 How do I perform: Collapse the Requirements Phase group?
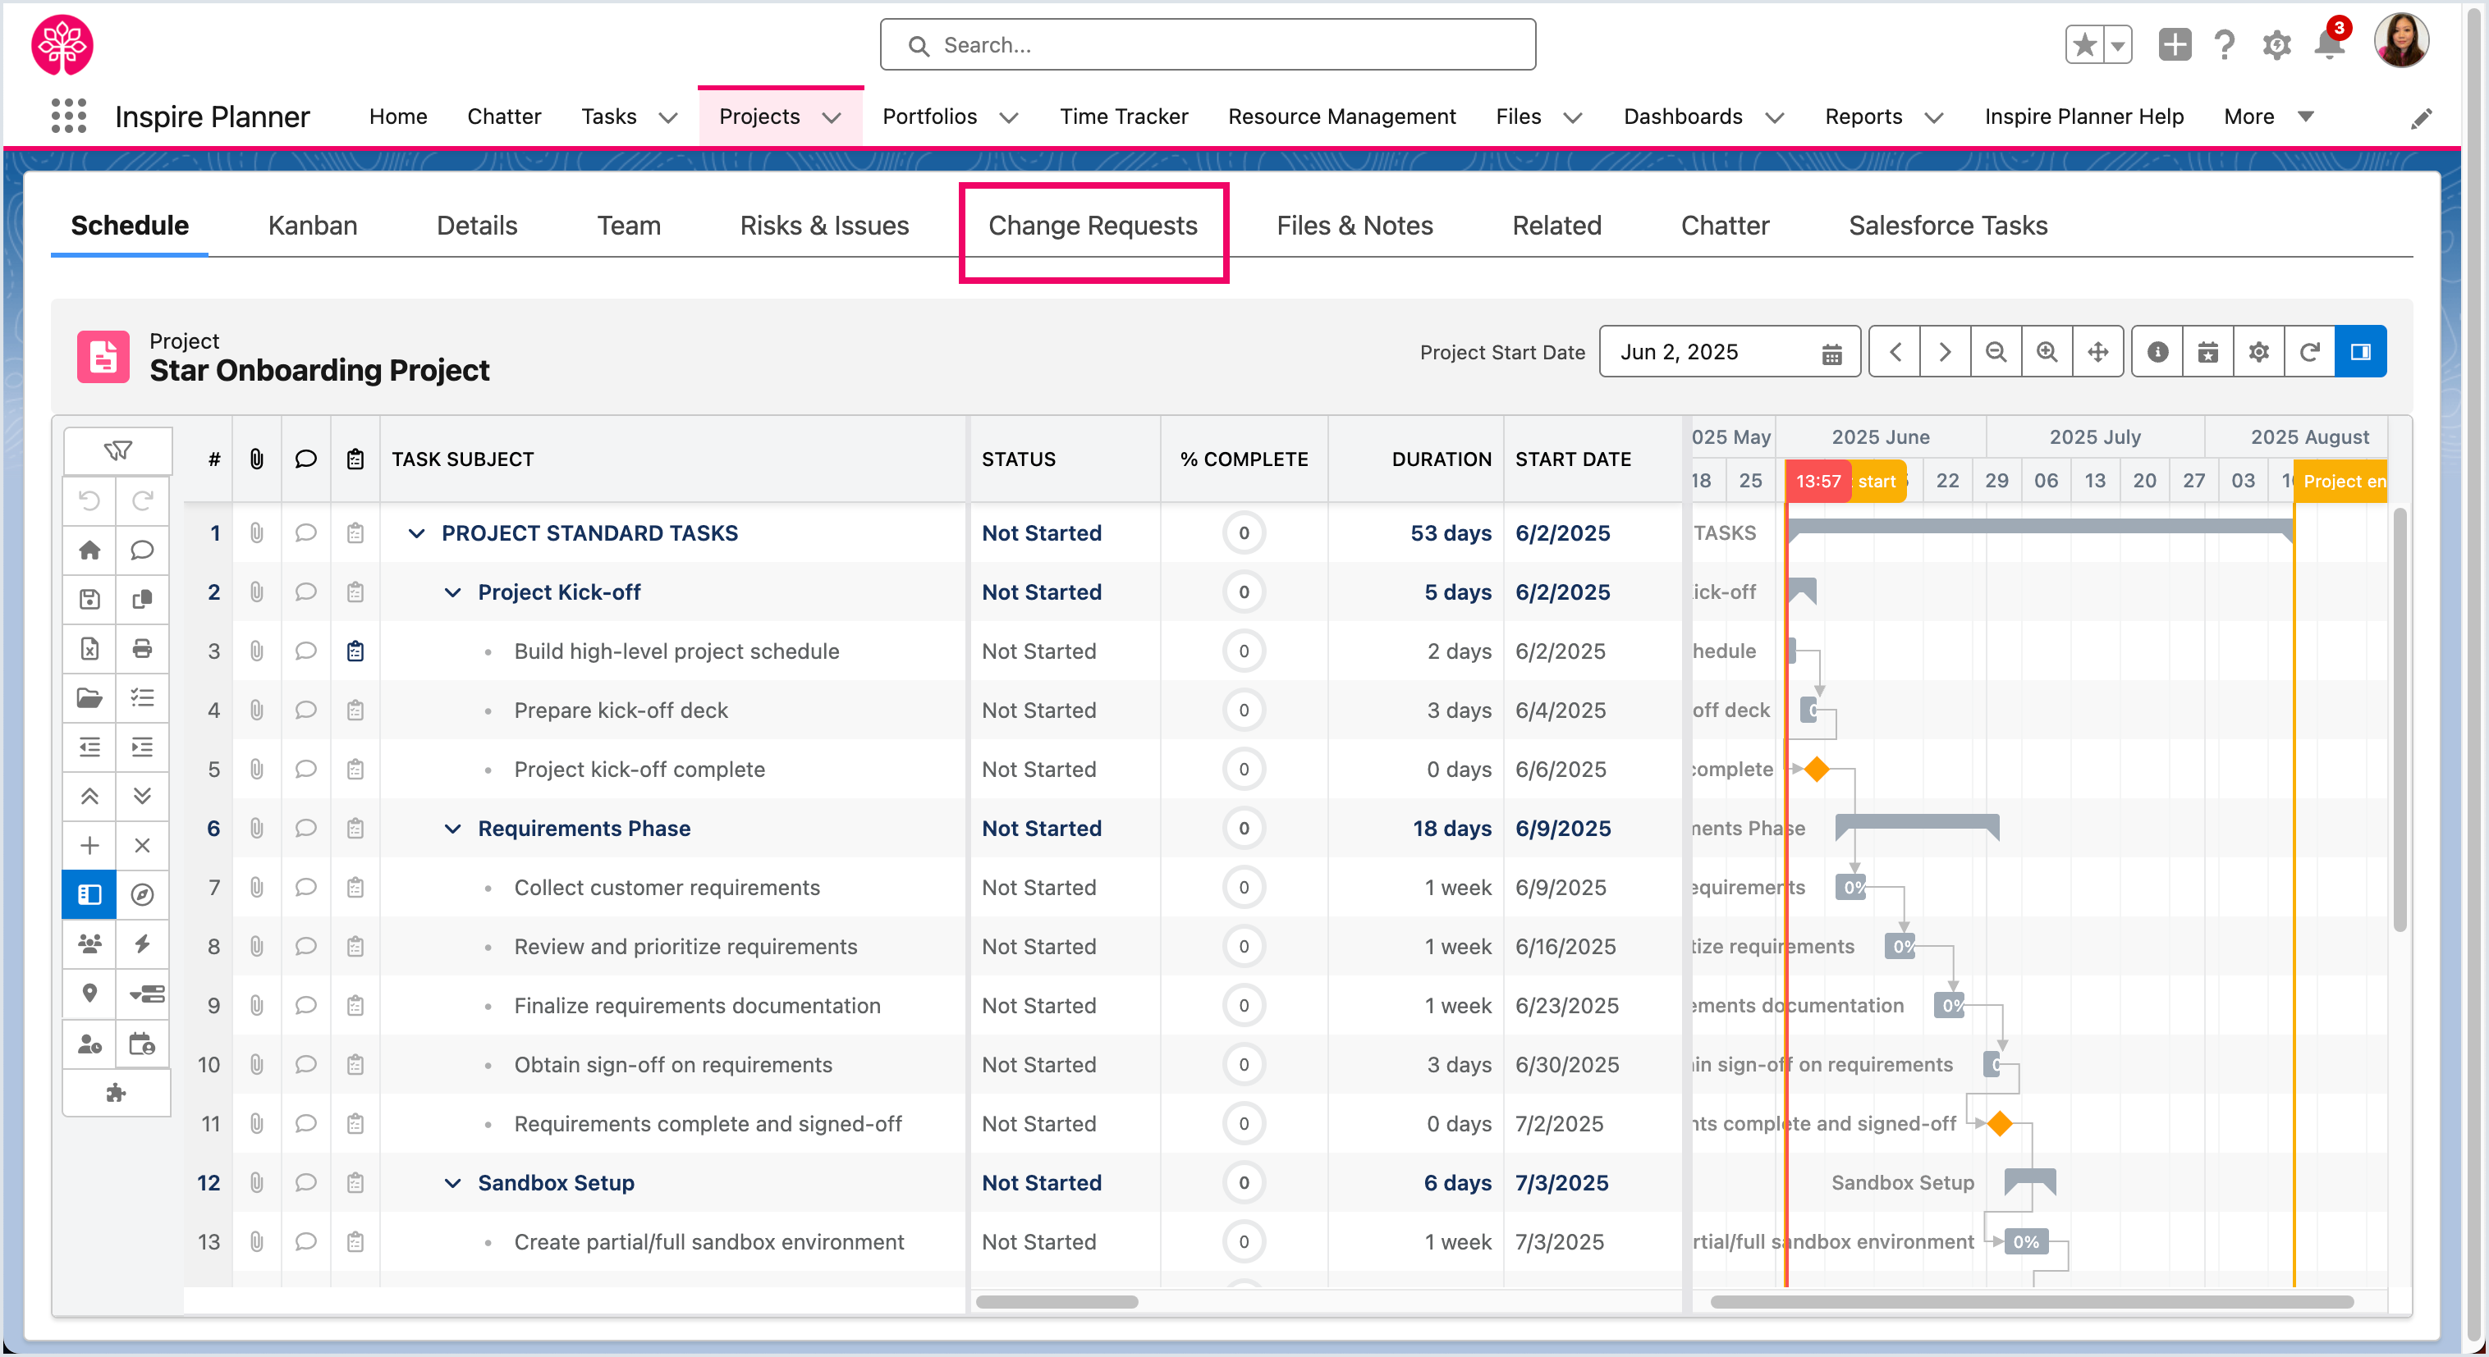tap(452, 829)
